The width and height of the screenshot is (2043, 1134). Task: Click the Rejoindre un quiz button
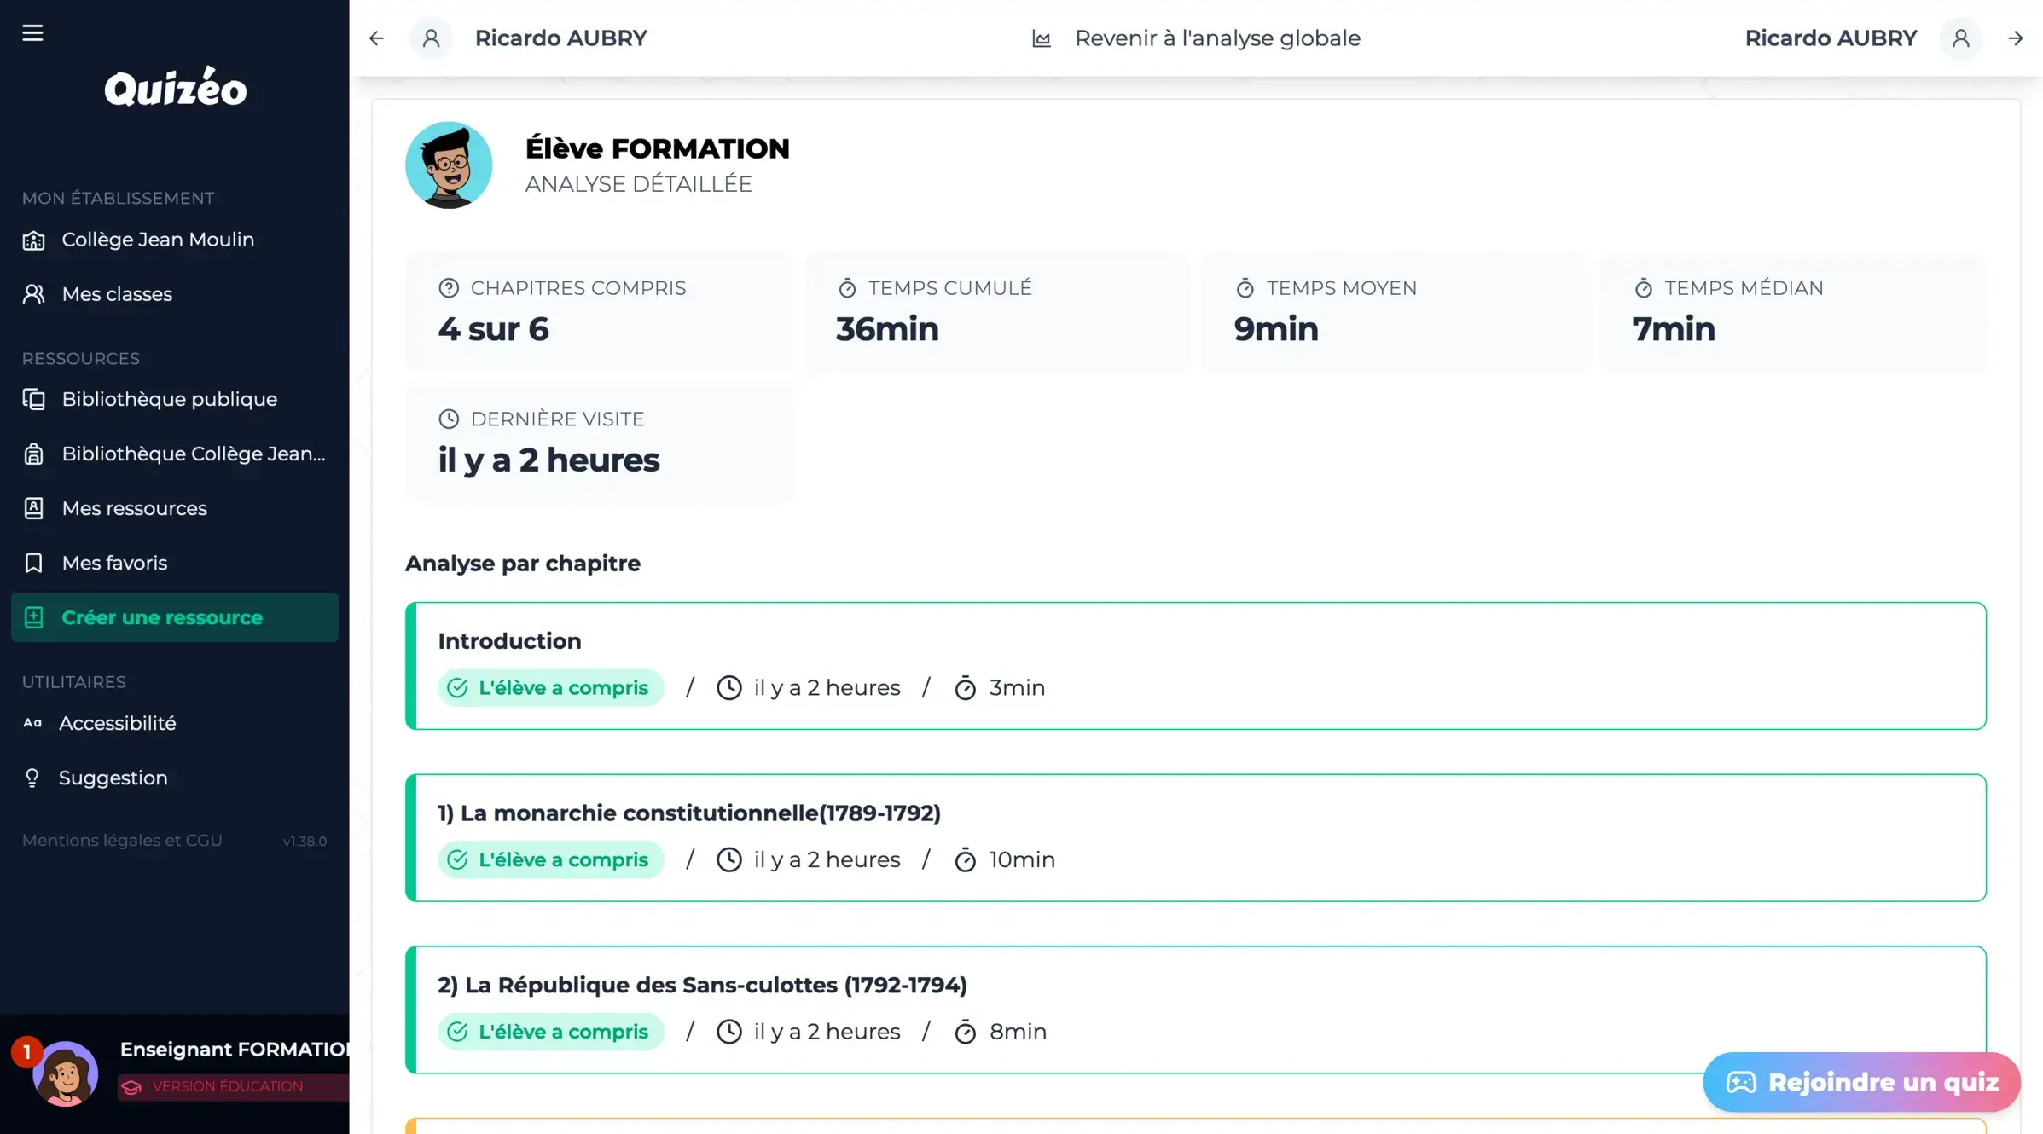click(1861, 1082)
